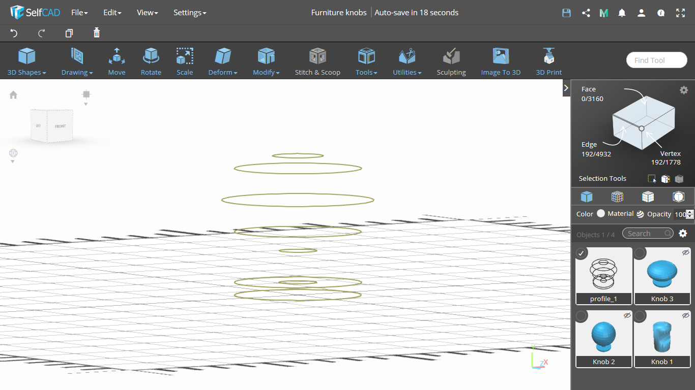Open the Utilities dropdown
The height and width of the screenshot is (390, 695).
[x=407, y=61]
